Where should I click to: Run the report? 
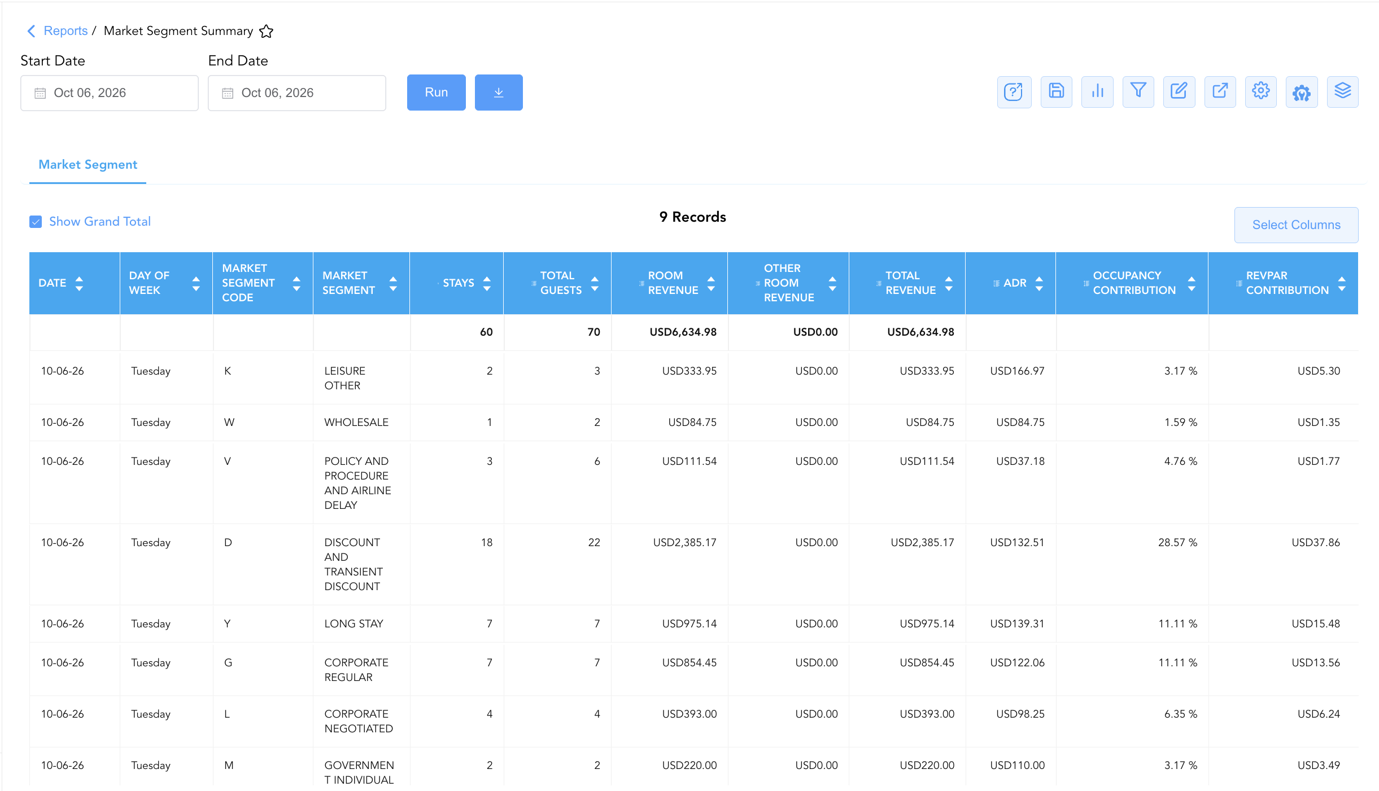click(x=437, y=93)
